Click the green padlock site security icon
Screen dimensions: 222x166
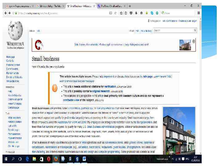point(16,13)
